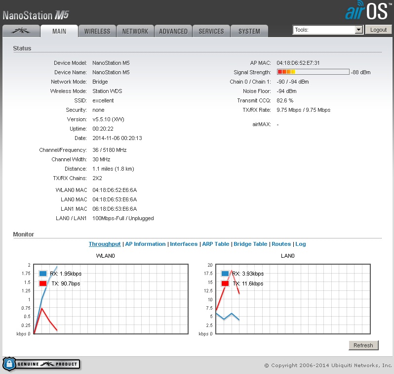Viewport: 394px width, 374px height.
Task: Click the Uptime value 00:20:22
Action: (103, 129)
